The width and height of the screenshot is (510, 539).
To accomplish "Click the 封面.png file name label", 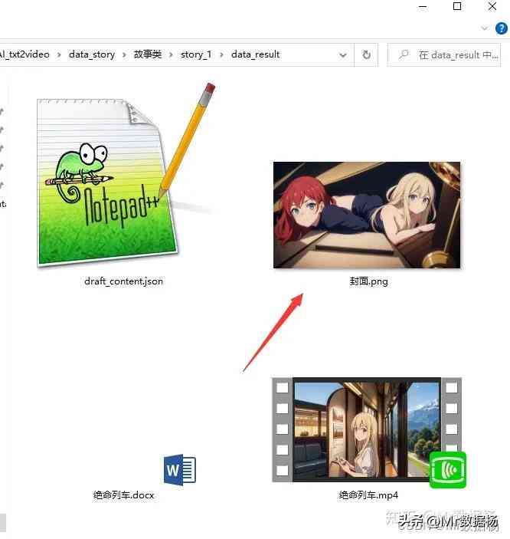I will [368, 281].
